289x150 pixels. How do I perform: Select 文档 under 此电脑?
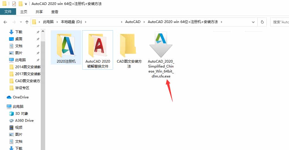[16, 141]
